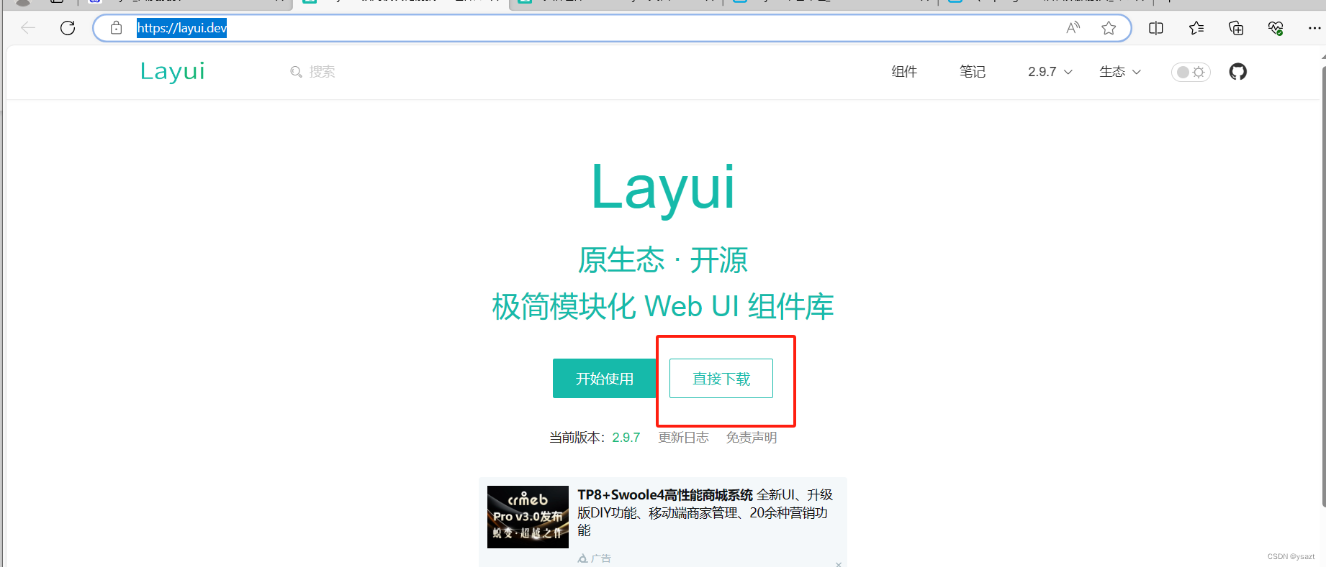Image resolution: width=1326 pixels, height=567 pixels.
Task: Open the split screen icon
Action: click(x=1156, y=28)
